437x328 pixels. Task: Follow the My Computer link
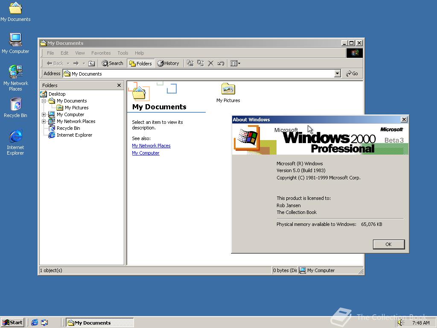pyautogui.click(x=146, y=153)
